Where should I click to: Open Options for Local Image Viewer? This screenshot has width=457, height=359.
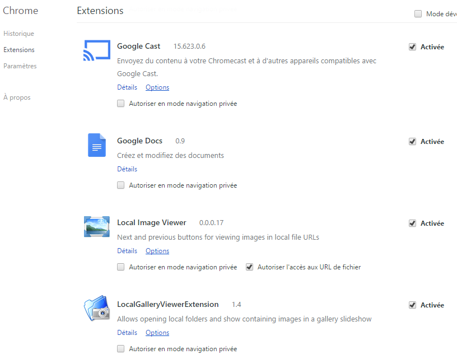[x=157, y=251]
